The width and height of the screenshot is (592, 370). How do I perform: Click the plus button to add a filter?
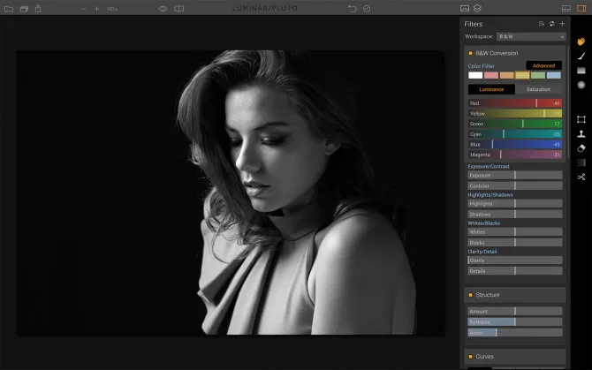tap(562, 24)
